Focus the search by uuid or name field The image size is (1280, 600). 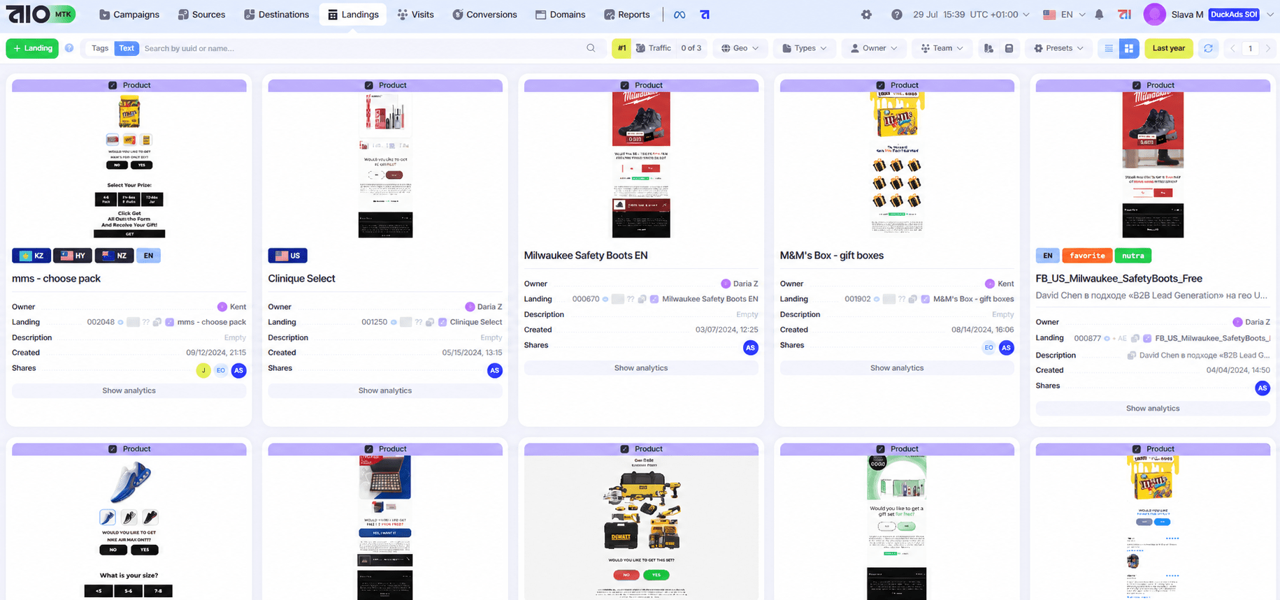pyautogui.click(x=360, y=48)
